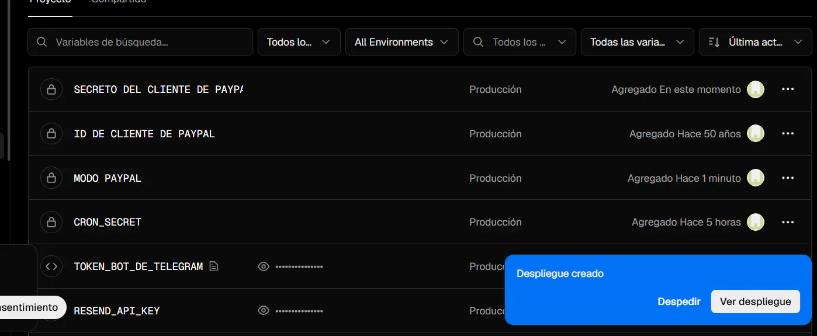This screenshot has width=817, height=336.
Task: Click the note icon after TOKEN_BOT_DE_TELEGRAM
Action: [214, 266]
